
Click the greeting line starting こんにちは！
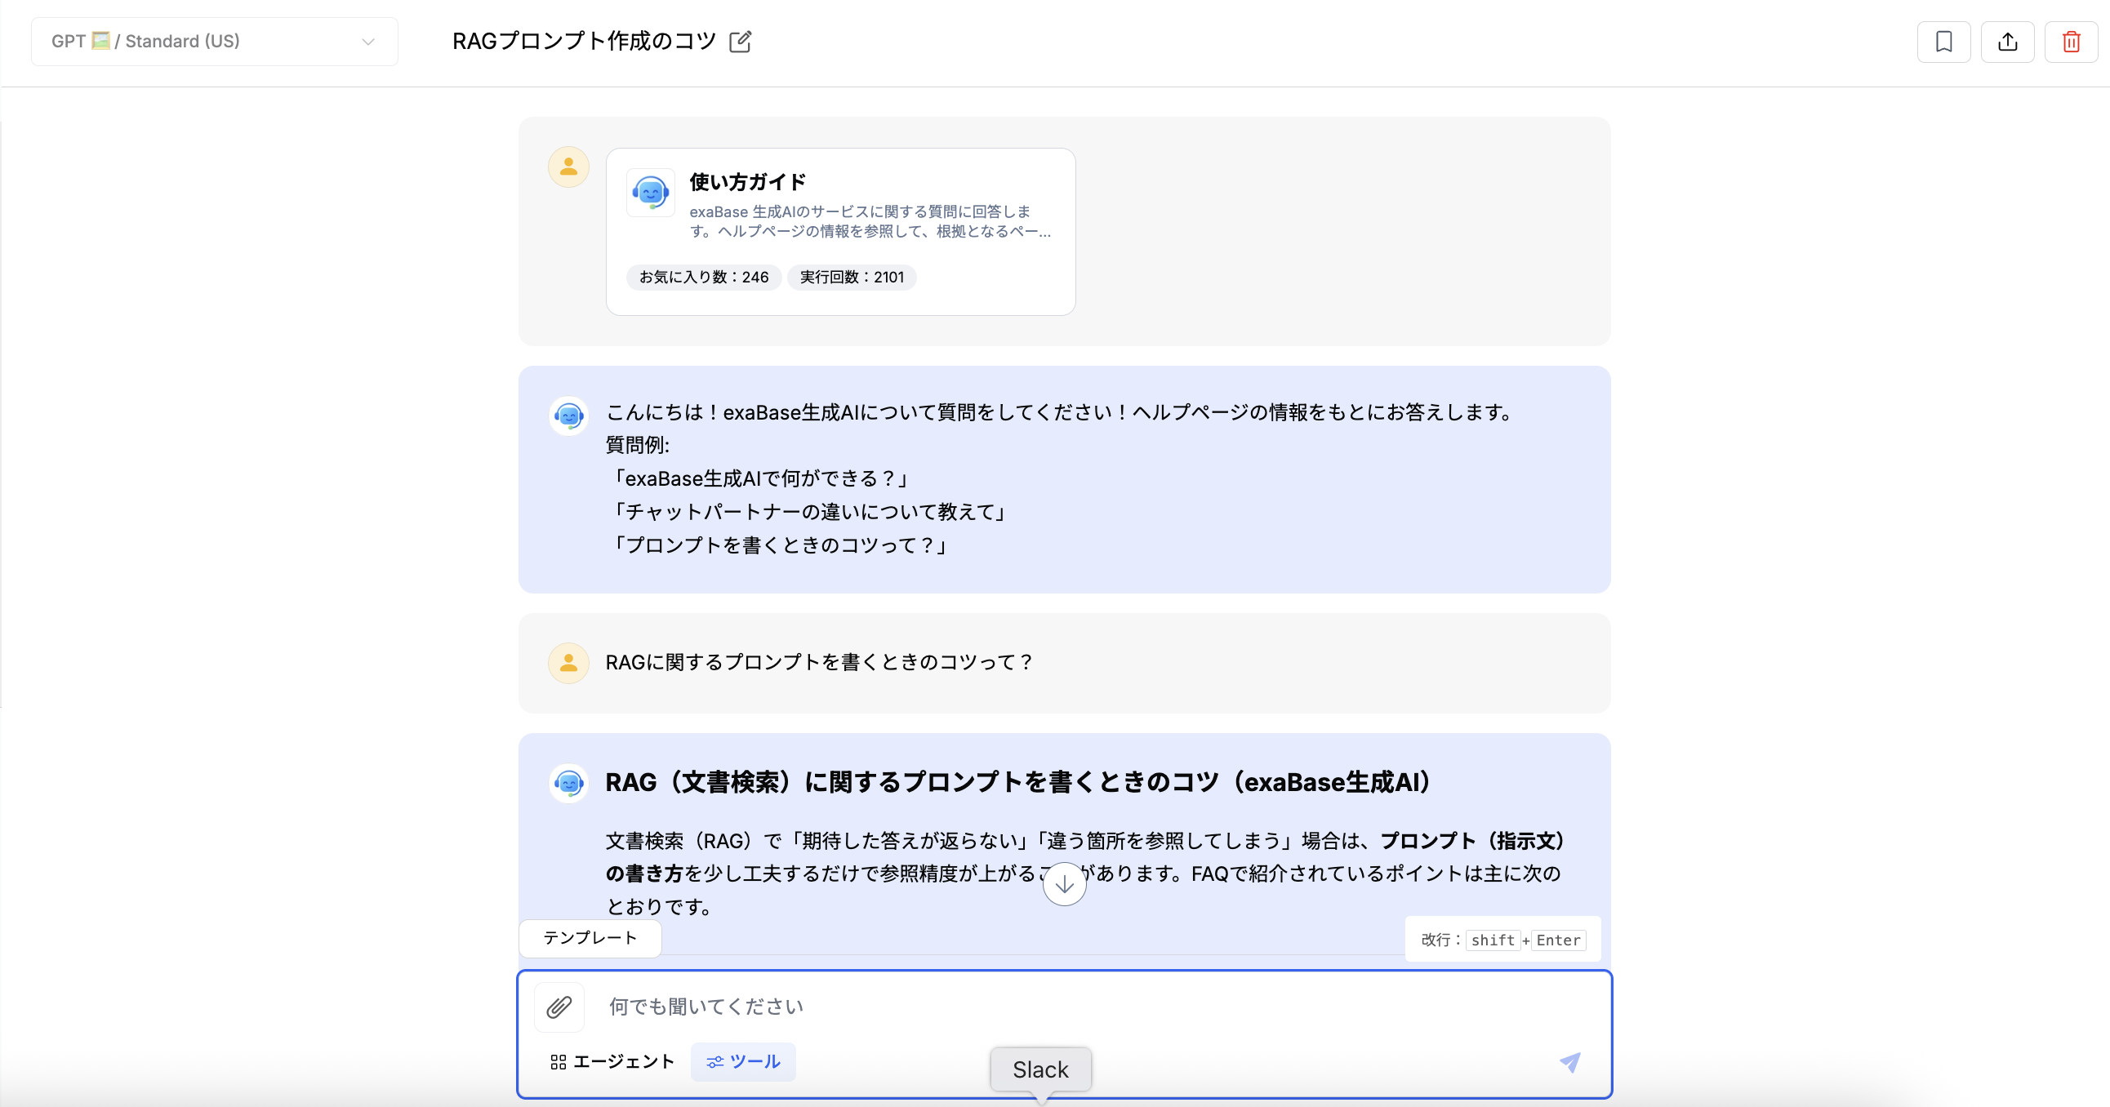tap(1062, 412)
